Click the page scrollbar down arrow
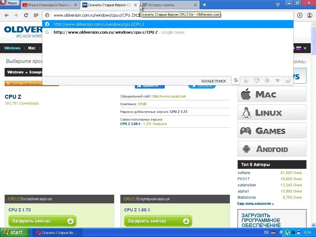Screen dimensions: 316x237 [314, 225]
